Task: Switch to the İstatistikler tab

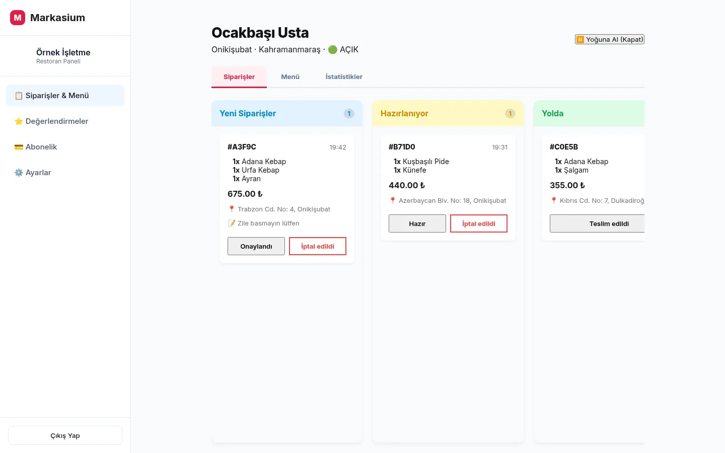Action: coord(344,77)
